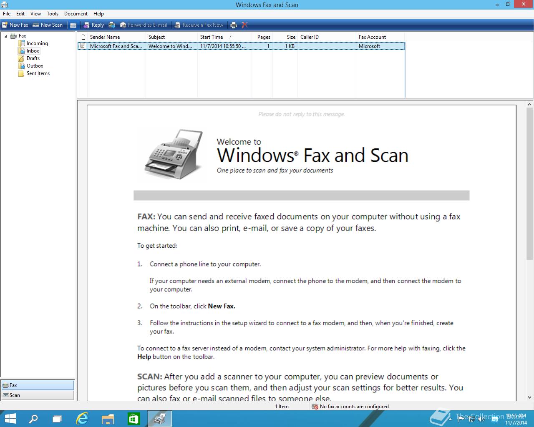534x427 pixels.
Task: Open the File menu
Action: click(x=7, y=14)
